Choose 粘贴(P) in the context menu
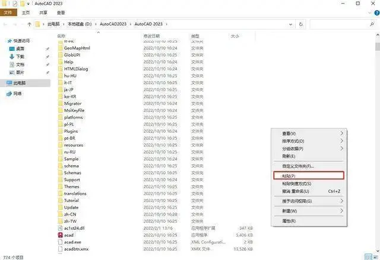 309,176
